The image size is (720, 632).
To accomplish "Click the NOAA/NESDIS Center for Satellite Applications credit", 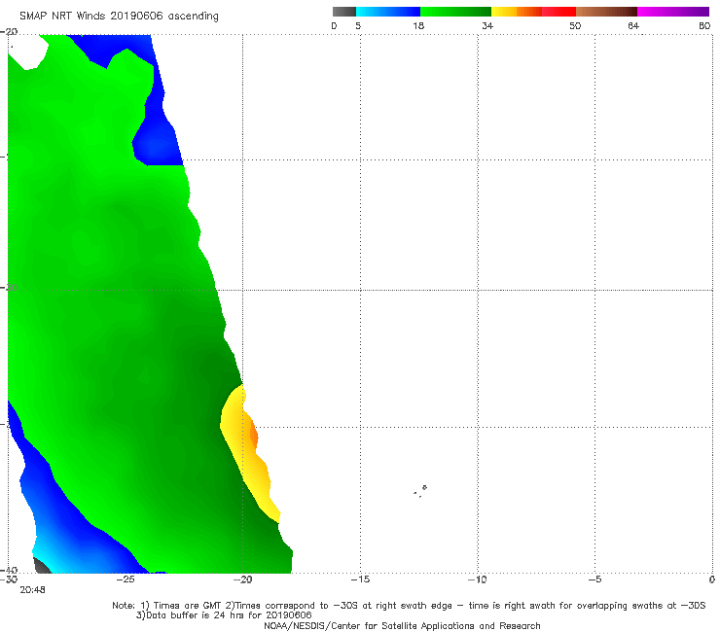I will [x=402, y=625].
